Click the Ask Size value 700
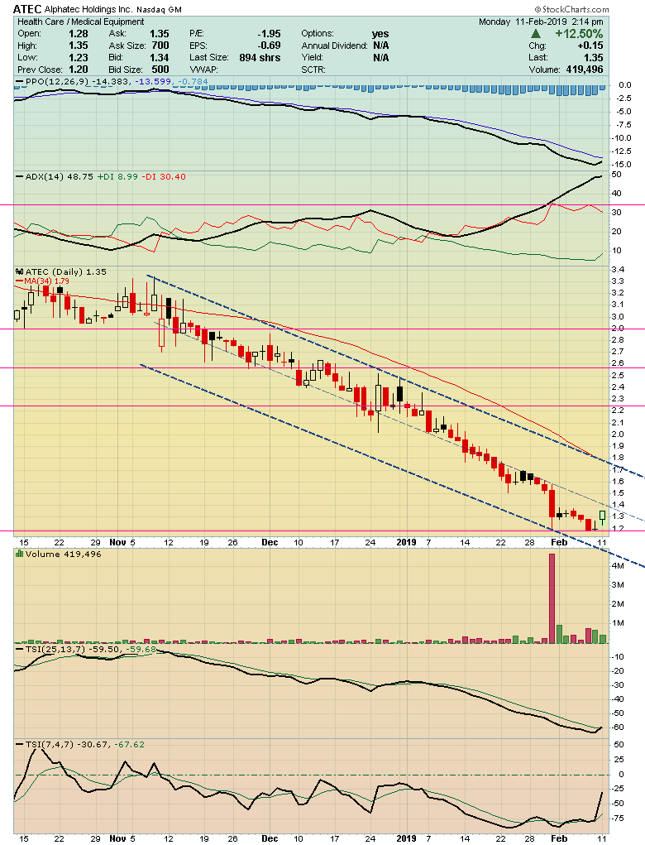The height and width of the screenshot is (845, 645). click(x=160, y=46)
